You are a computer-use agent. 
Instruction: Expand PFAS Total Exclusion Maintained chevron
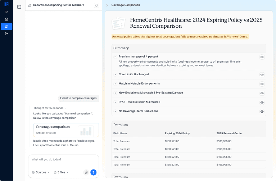point(115,102)
